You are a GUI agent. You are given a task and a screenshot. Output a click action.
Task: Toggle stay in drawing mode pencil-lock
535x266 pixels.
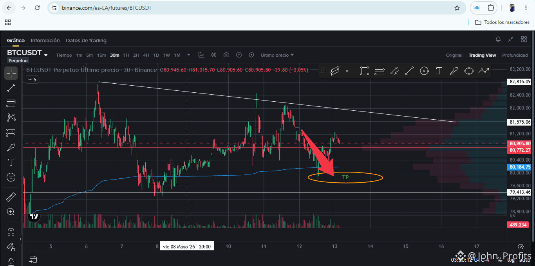(11, 247)
